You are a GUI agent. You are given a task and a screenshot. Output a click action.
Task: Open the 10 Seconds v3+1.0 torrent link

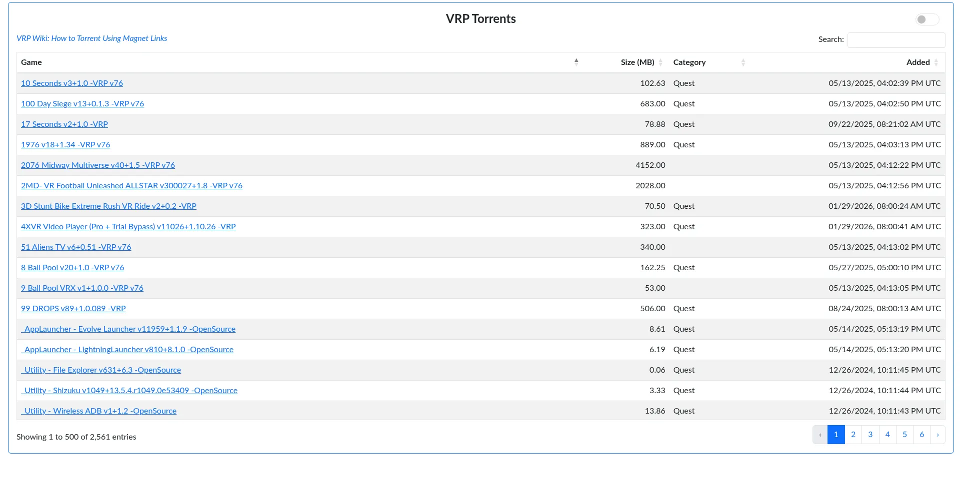(x=72, y=83)
